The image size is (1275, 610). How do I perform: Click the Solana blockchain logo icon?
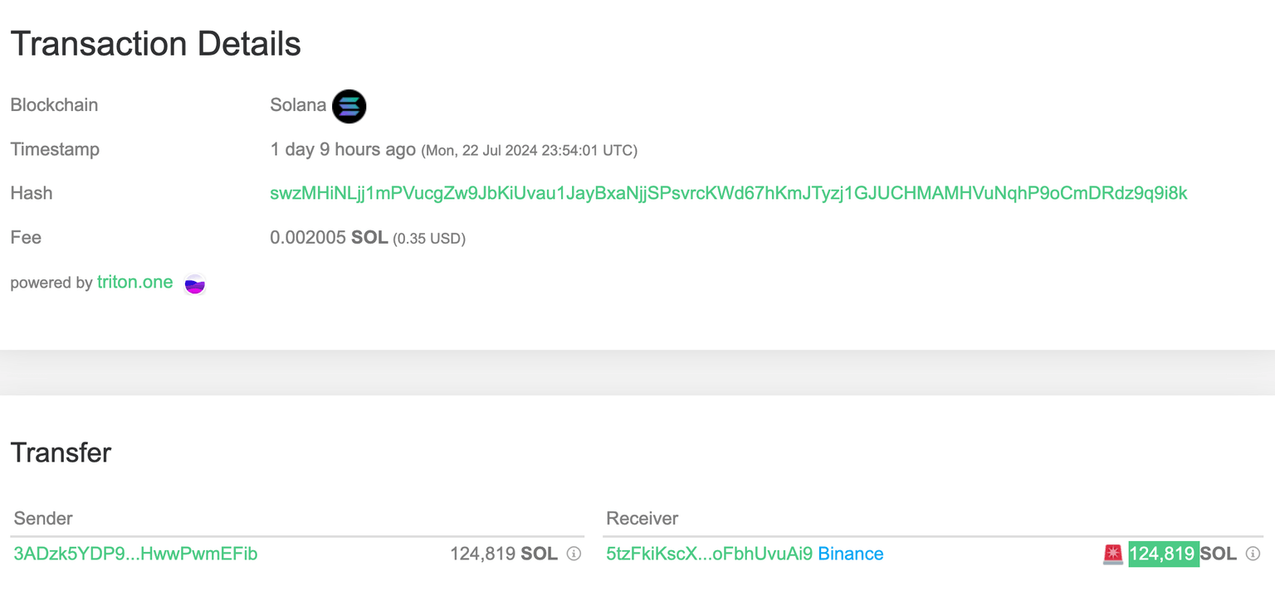click(349, 106)
